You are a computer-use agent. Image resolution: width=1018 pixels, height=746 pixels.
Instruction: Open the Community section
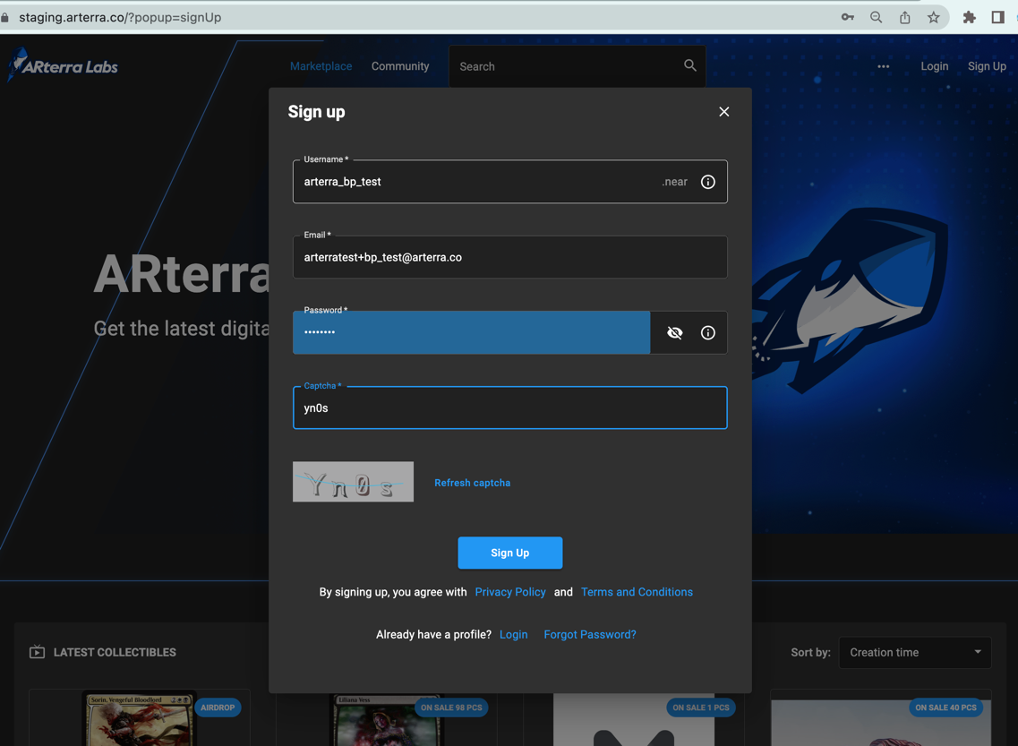[x=400, y=65]
